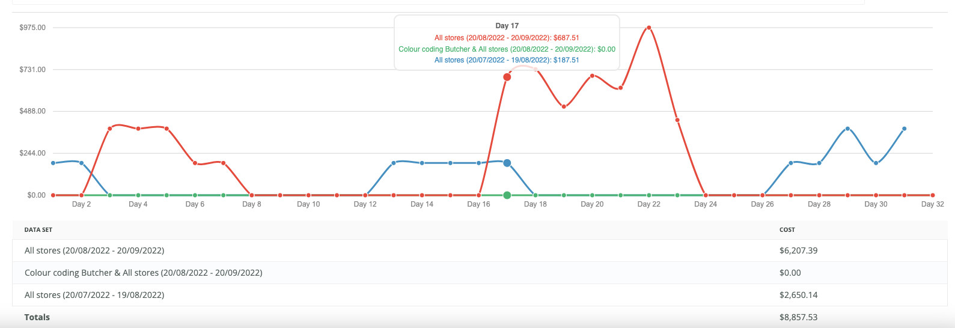Select the red data point above Day 4

tap(138, 129)
